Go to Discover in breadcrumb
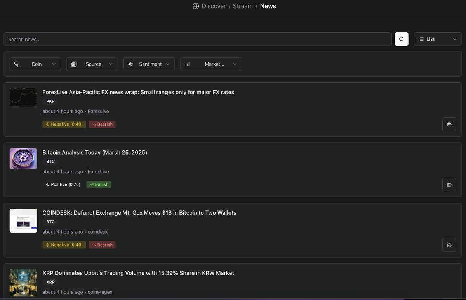Screen dimensions: 466x300 coord(214,6)
